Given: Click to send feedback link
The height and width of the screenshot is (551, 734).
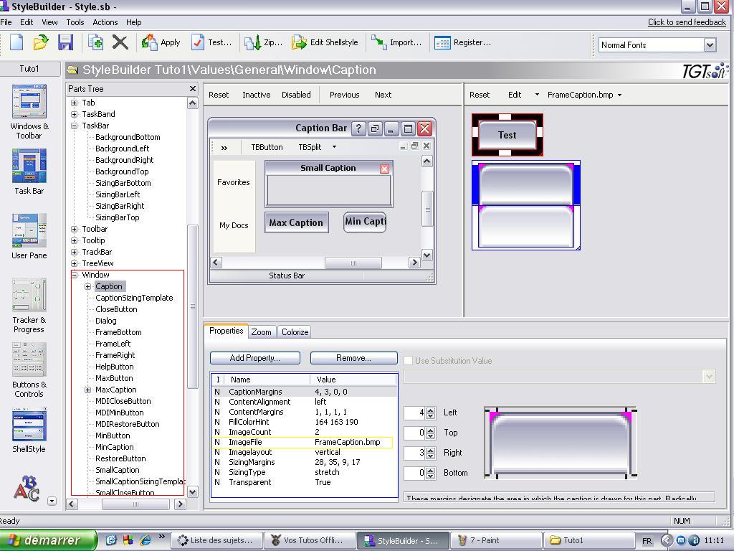Looking at the screenshot, I should 687,22.
